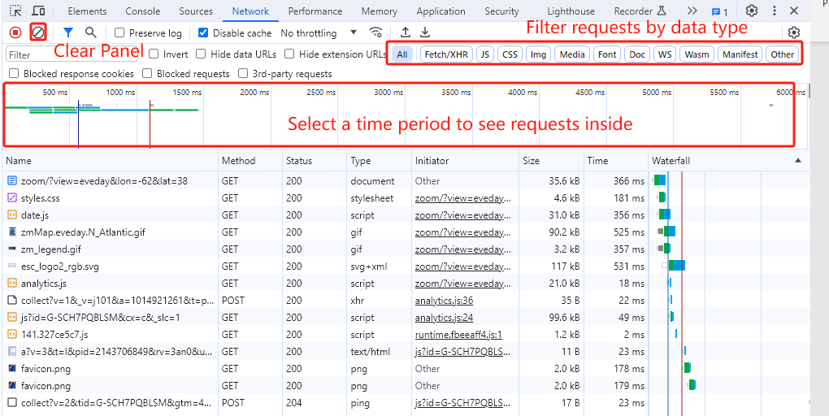Image resolution: width=829 pixels, height=416 pixels.
Task: Open the Recorder tab
Action: (x=639, y=11)
